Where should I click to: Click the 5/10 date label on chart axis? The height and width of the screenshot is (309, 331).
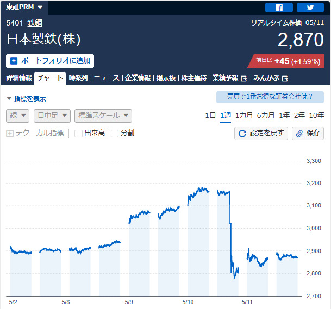click(x=188, y=302)
